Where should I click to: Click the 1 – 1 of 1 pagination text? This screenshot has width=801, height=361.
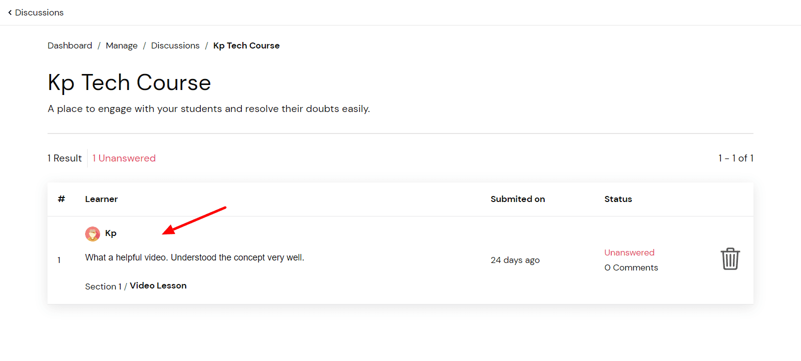(735, 158)
